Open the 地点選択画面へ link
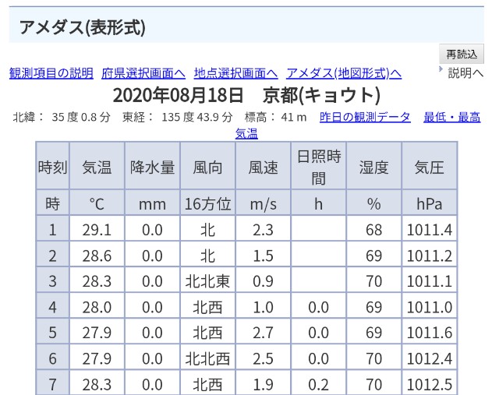 coord(235,73)
